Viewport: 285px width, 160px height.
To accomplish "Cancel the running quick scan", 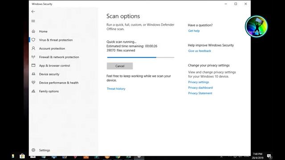I will [x=120, y=66].
